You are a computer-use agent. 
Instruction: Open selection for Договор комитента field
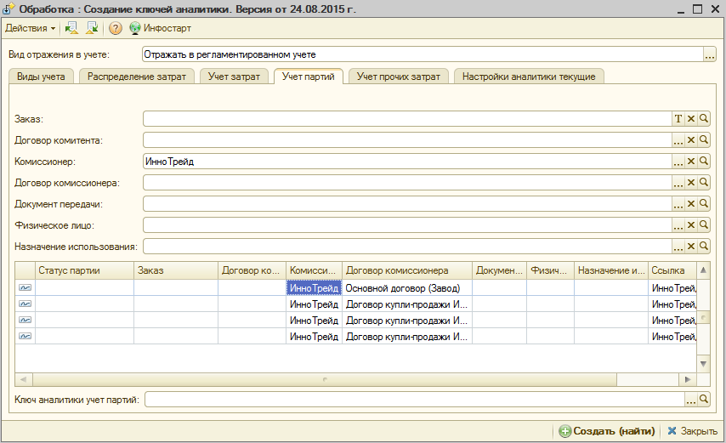point(678,140)
